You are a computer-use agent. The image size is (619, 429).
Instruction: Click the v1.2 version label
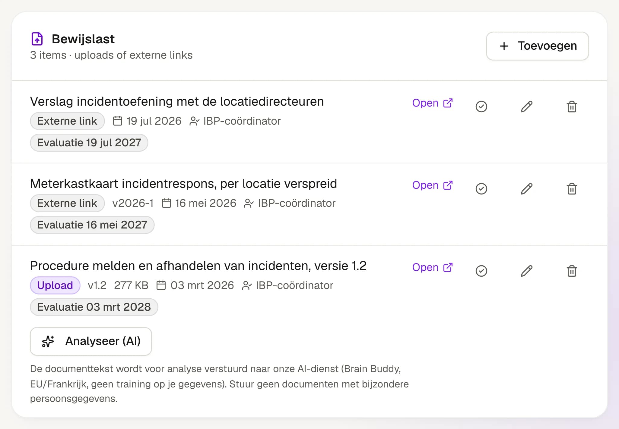(x=97, y=285)
